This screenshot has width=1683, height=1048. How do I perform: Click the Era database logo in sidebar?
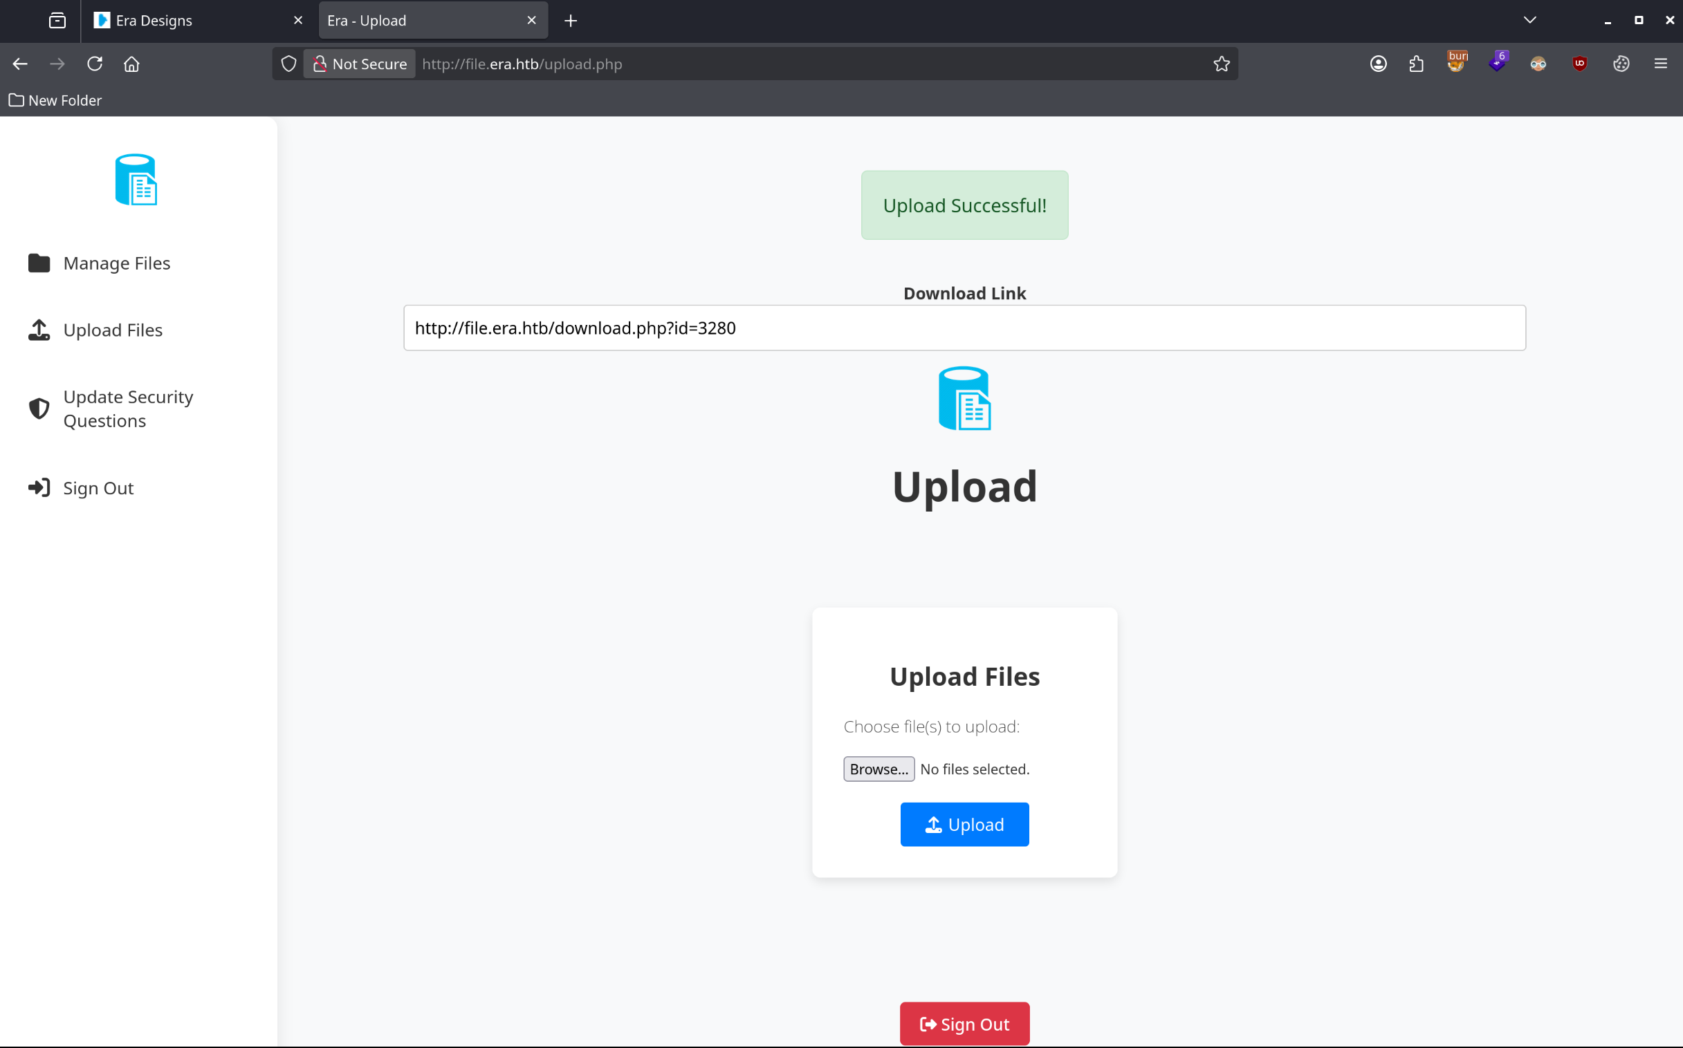coord(136,180)
